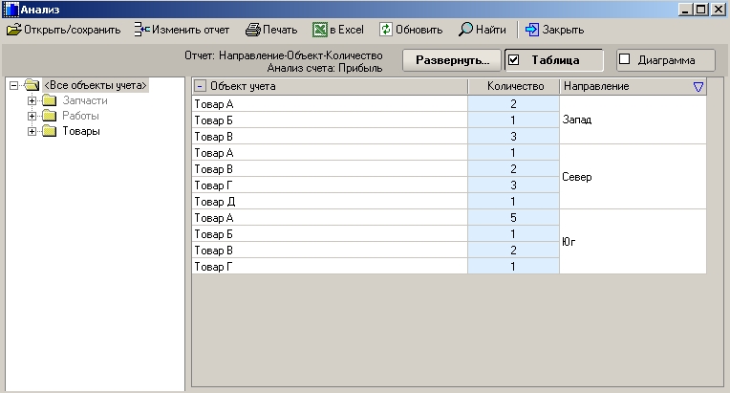
Task: Collapse rows using Объект учета minus button
Action: click(200, 87)
